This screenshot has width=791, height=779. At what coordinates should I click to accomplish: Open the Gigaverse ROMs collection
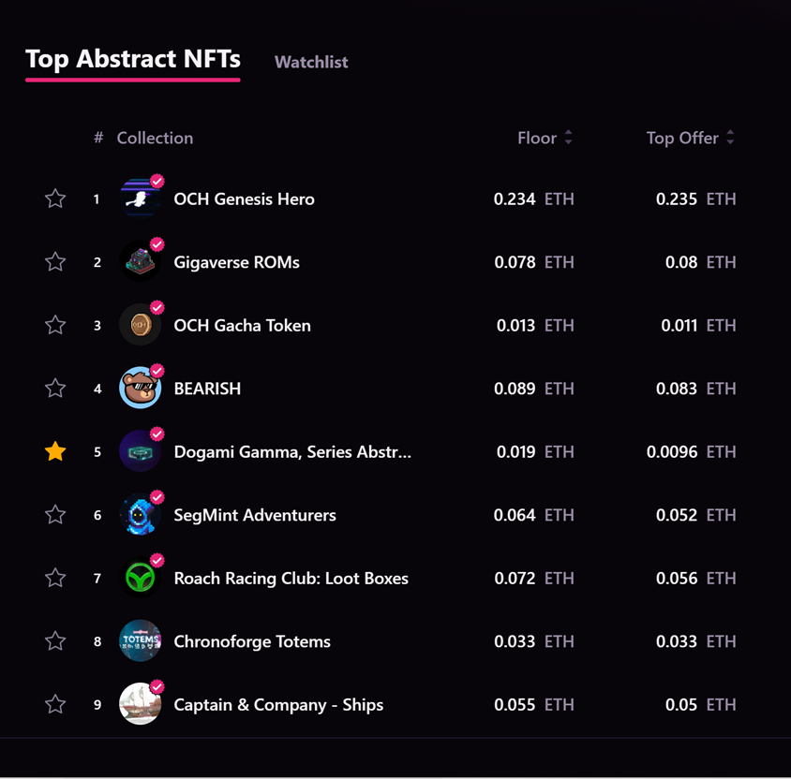[236, 262]
